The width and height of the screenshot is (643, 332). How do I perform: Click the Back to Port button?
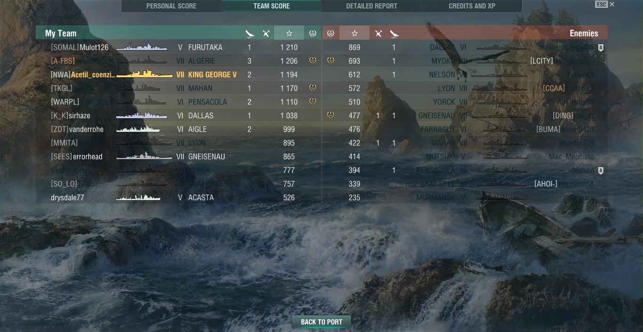click(321, 322)
